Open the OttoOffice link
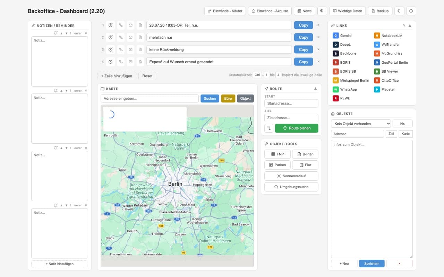The image size is (444, 277). pos(386,80)
